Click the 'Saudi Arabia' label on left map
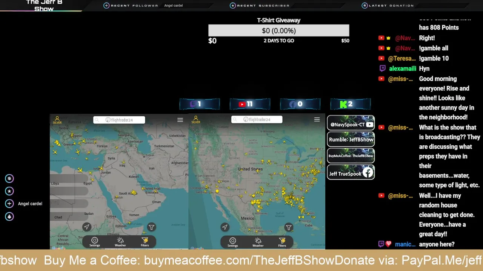 (x=127, y=193)
